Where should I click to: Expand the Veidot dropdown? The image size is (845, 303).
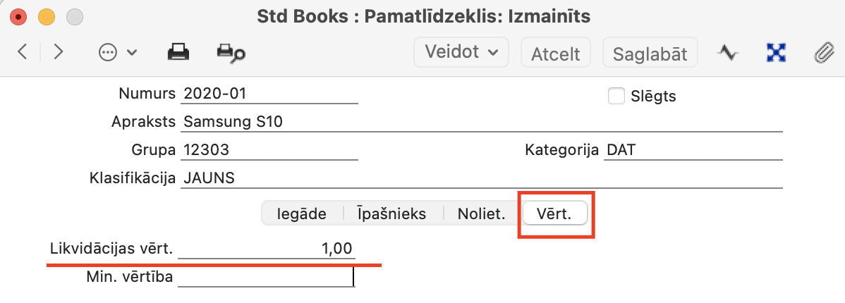[461, 52]
